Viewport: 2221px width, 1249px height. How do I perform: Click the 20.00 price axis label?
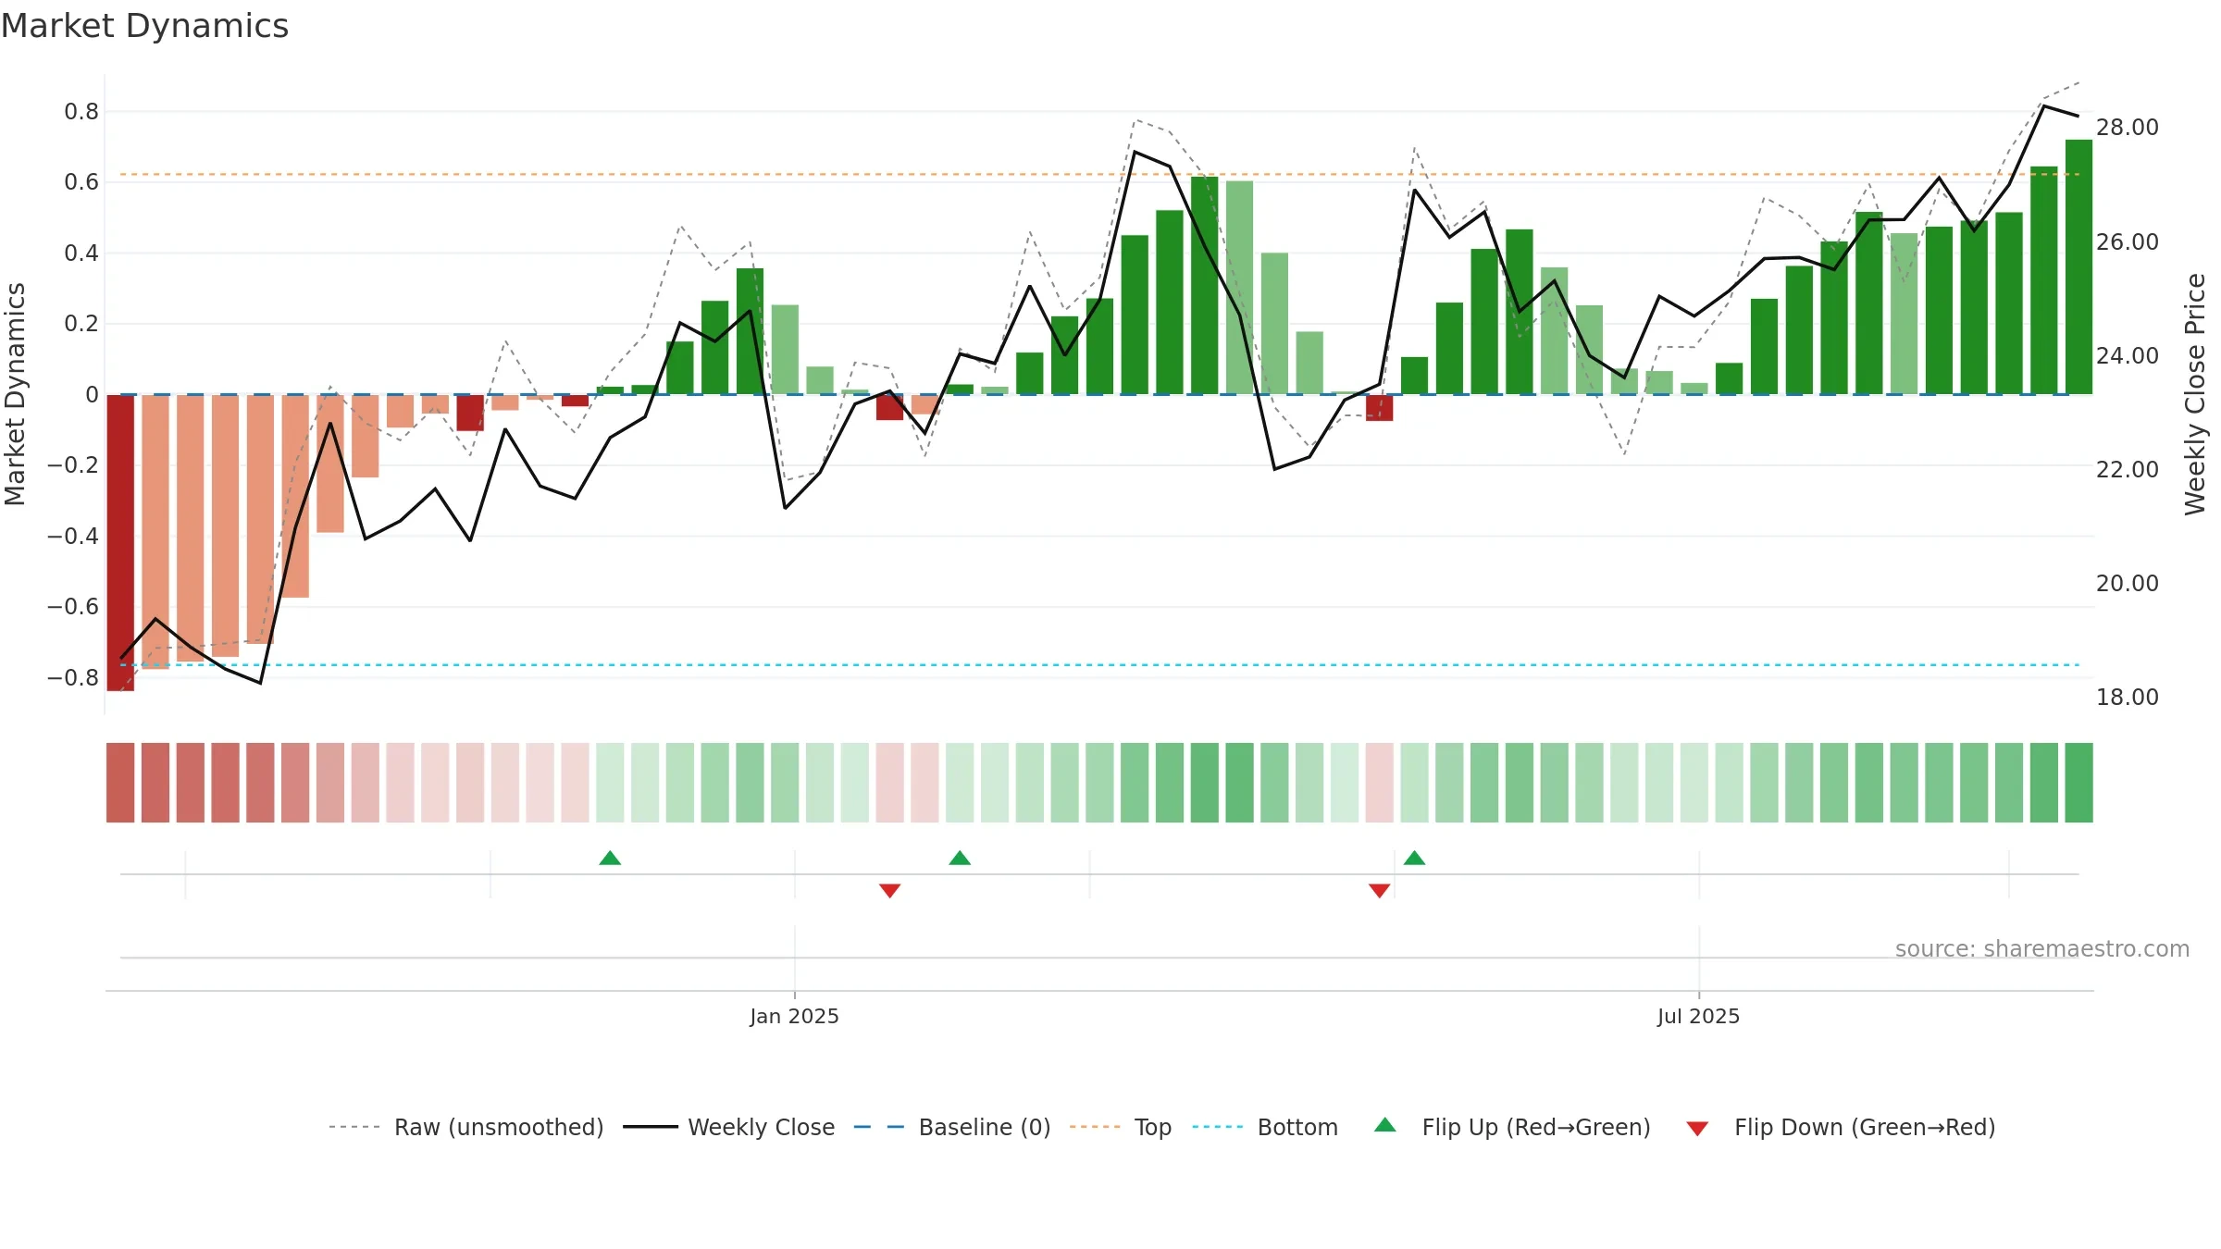coord(2128,584)
